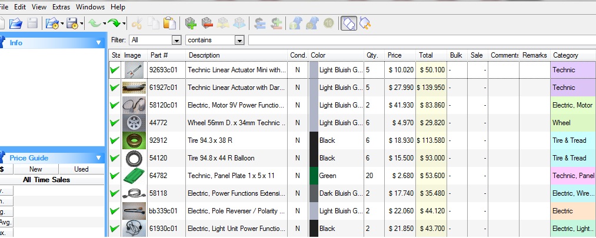Open the Help menu
The width and height of the screenshot is (596, 238).
(118, 7)
